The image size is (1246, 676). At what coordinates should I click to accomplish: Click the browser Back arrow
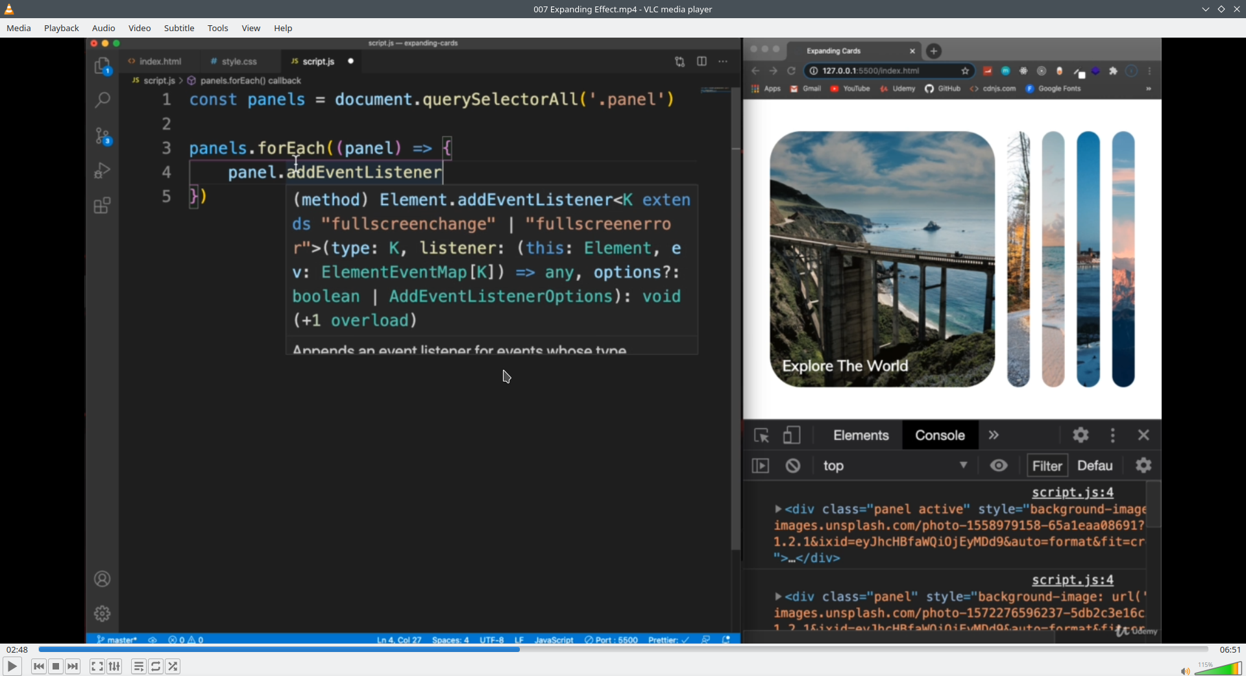[755, 71]
